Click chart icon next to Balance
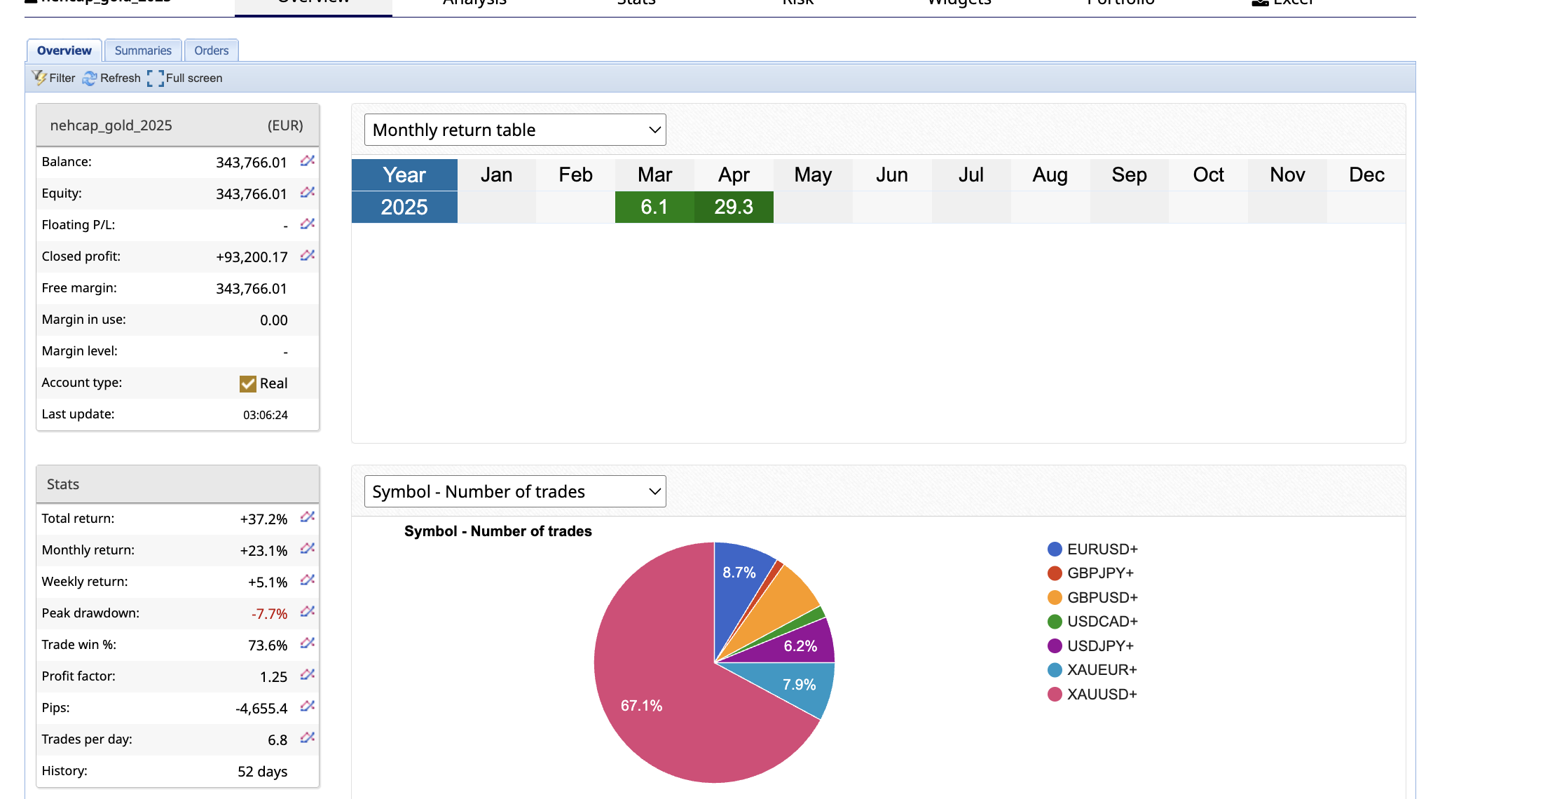Viewport: 1550px width, 799px height. click(307, 161)
